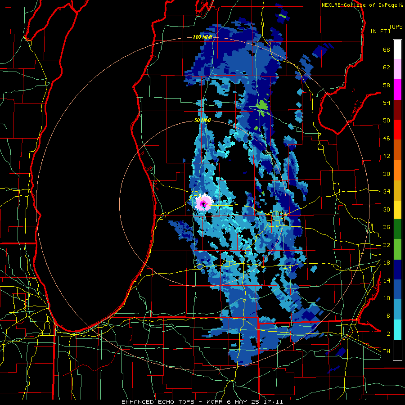Click the dark red 54 kft legend swatch
Viewport: 405px width, 405px height.
coord(397,109)
